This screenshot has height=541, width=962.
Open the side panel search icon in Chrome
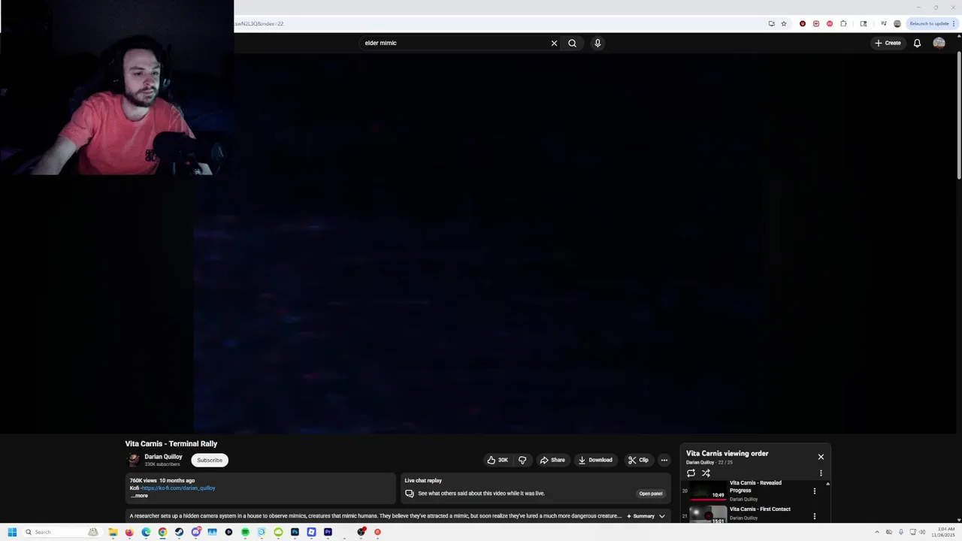(x=864, y=23)
